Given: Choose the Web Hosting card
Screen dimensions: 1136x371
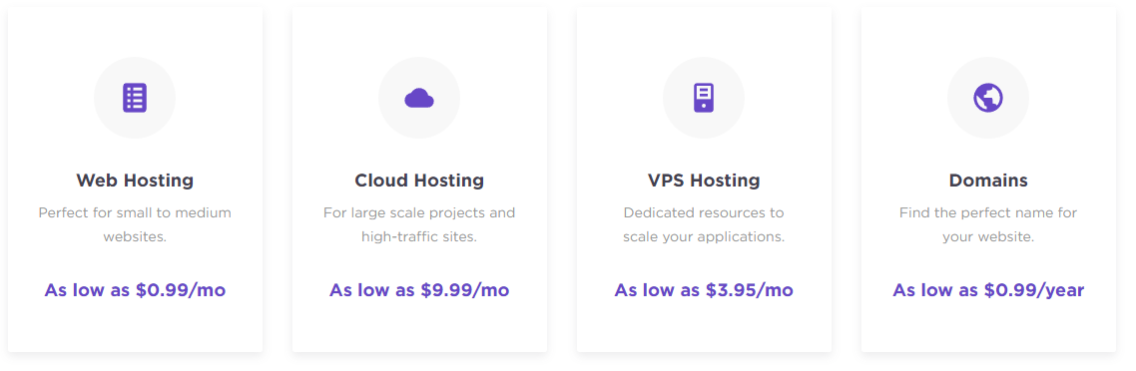Looking at the screenshot, I should (135, 181).
